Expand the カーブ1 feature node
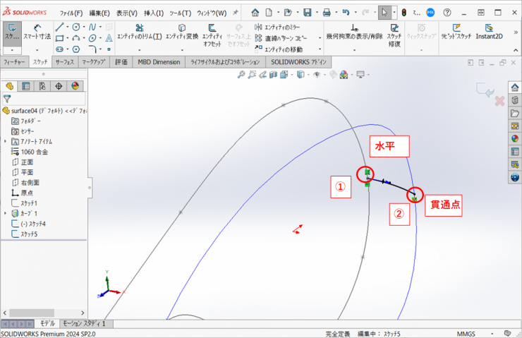Image resolution: width=522 pixels, height=338 pixels. coord(6,212)
